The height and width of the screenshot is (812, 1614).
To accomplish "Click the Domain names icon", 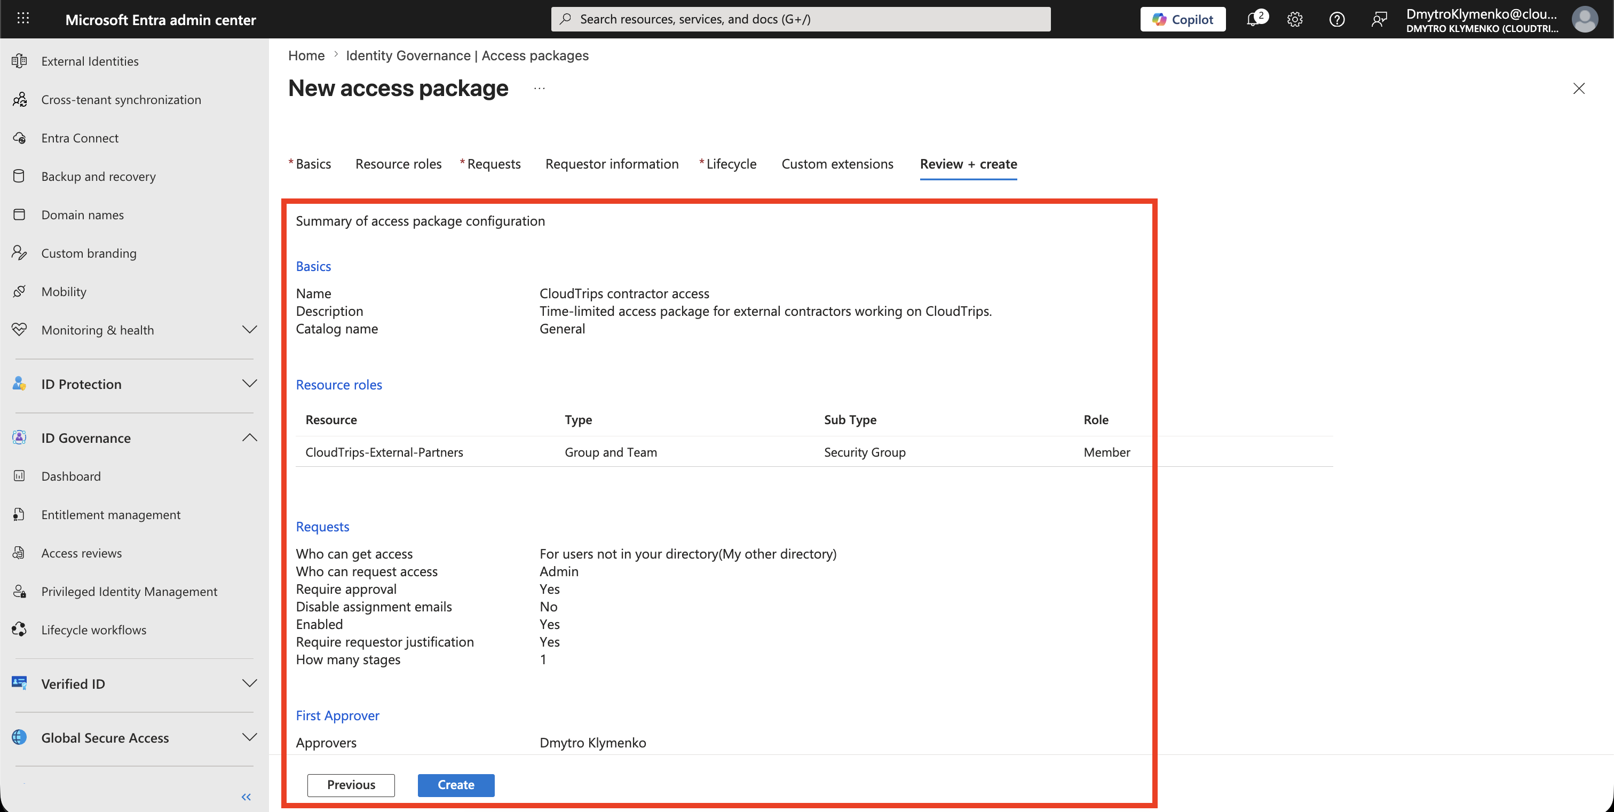I will click(19, 214).
